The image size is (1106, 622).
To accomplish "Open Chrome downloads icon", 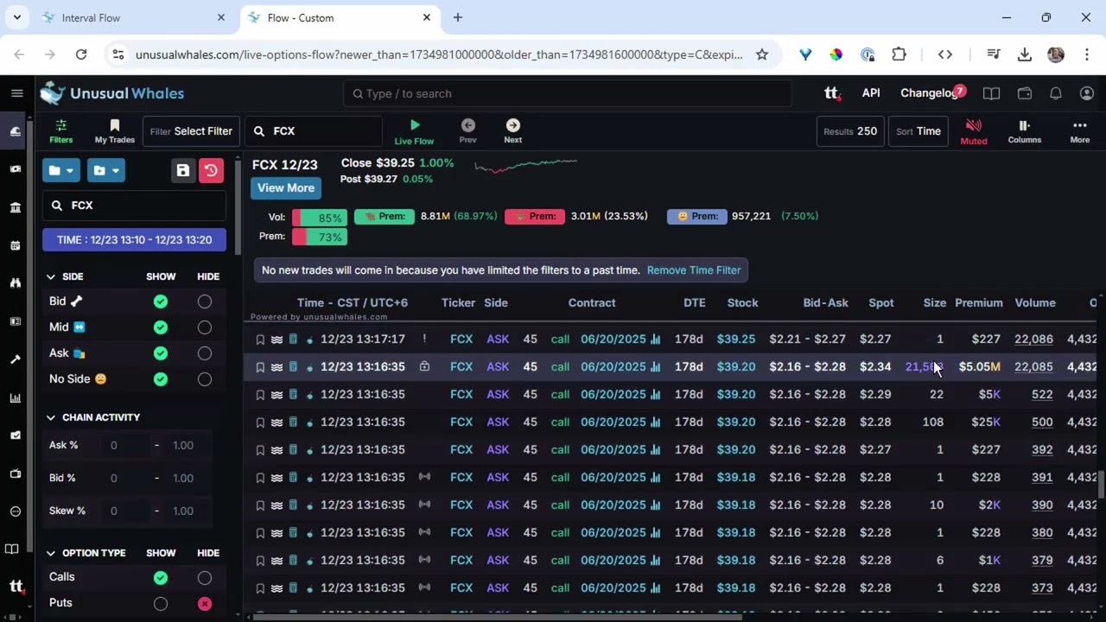I will (x=1025, y=54).
